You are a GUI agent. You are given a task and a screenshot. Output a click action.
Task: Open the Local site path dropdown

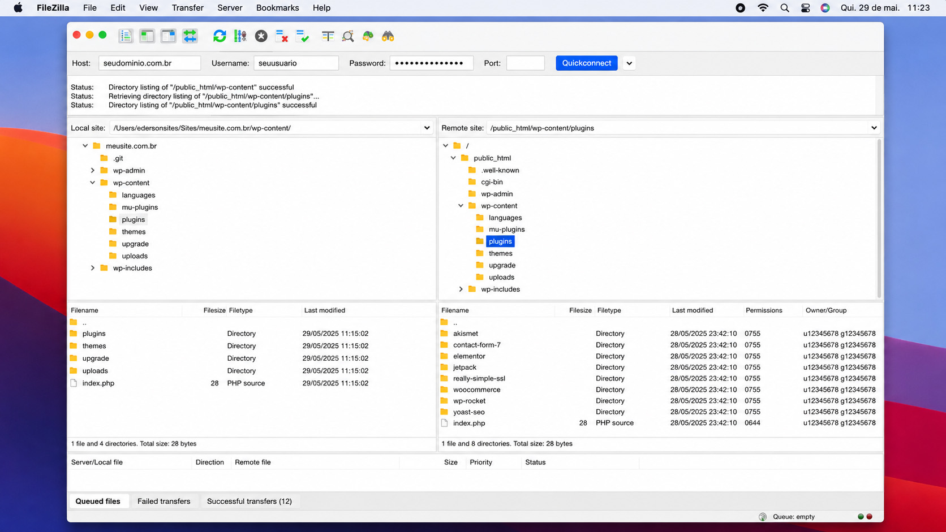(x=427, y=128)
